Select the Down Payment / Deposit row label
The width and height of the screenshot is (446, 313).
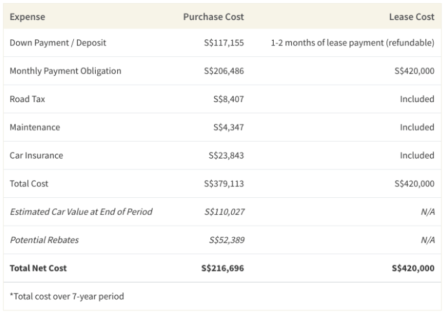58,43
